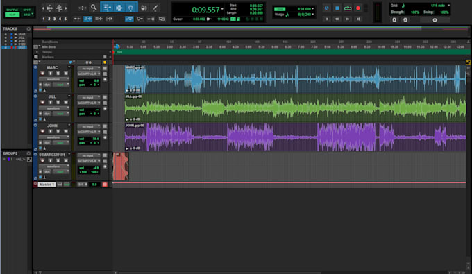Image resolution: width=472 pixels, height=274 pixels.
Task: Click the MIDI zoom icon
Action: click(59, 8)
